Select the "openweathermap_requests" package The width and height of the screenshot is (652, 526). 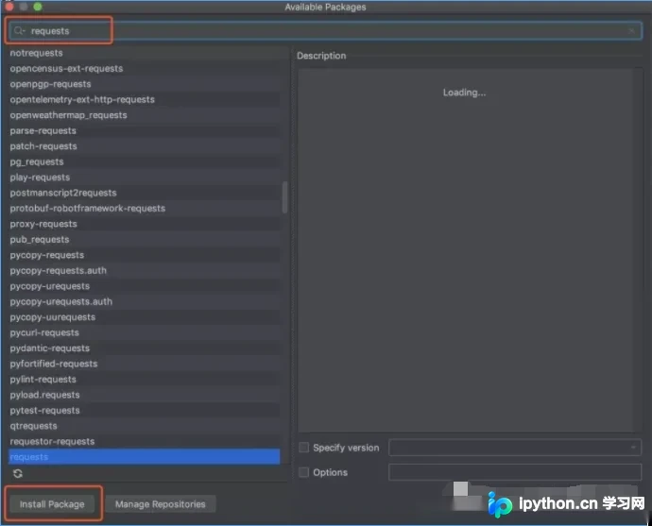tap(145, 115)
